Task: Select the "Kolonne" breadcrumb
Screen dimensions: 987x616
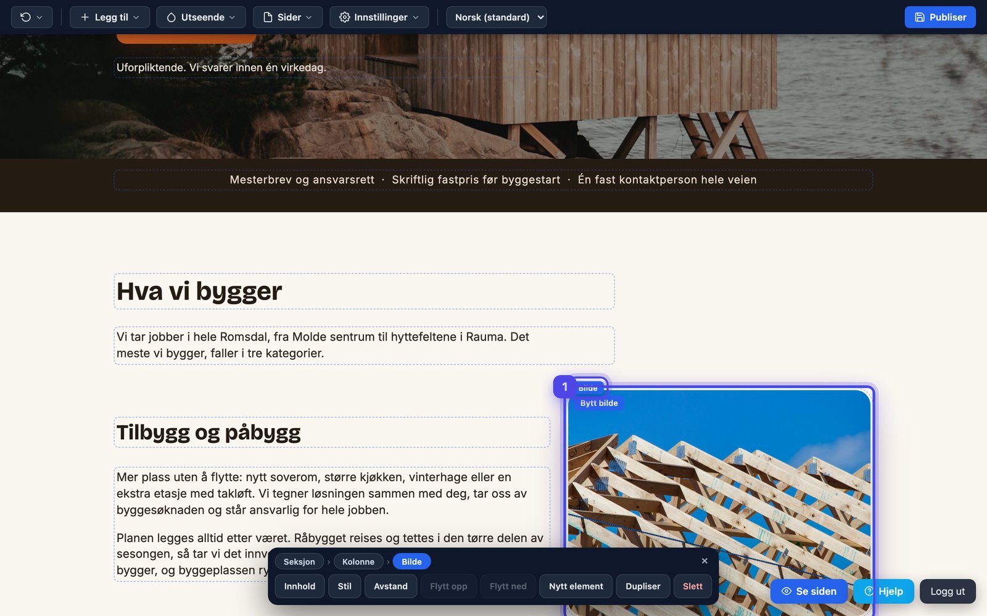Action: pos(358,562)
